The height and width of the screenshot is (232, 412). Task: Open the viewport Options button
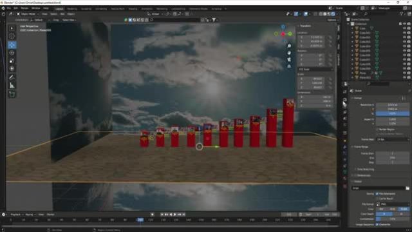[x=332, y=20]
